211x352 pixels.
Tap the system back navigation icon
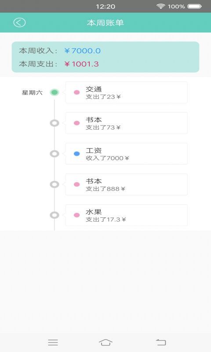(161, 342)
